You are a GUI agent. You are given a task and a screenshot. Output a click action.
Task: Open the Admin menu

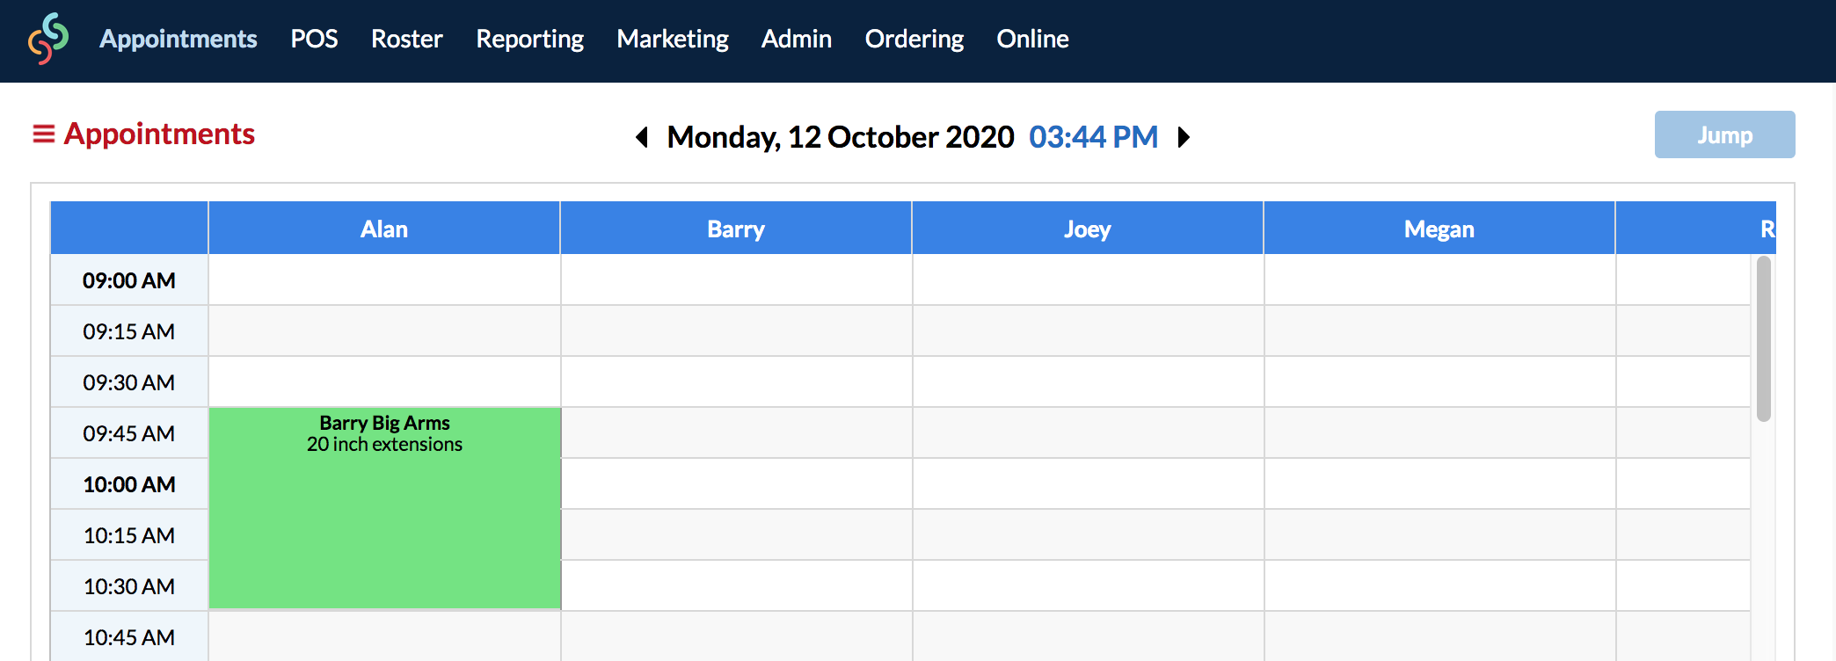click(x=797, y=39)
